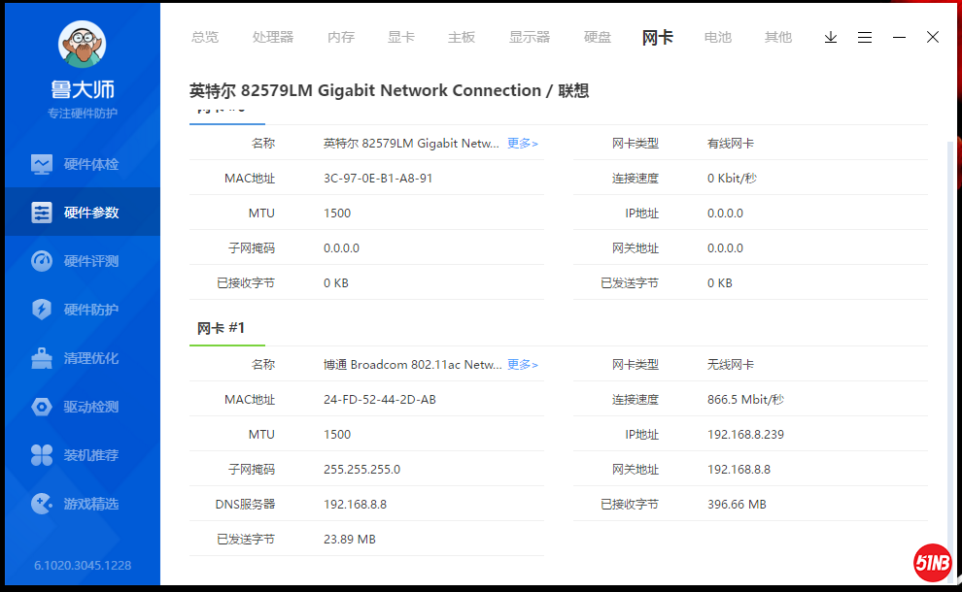
Task: Click 更多> link for Intel 82579LM name
Action: (x=523, y=144)
